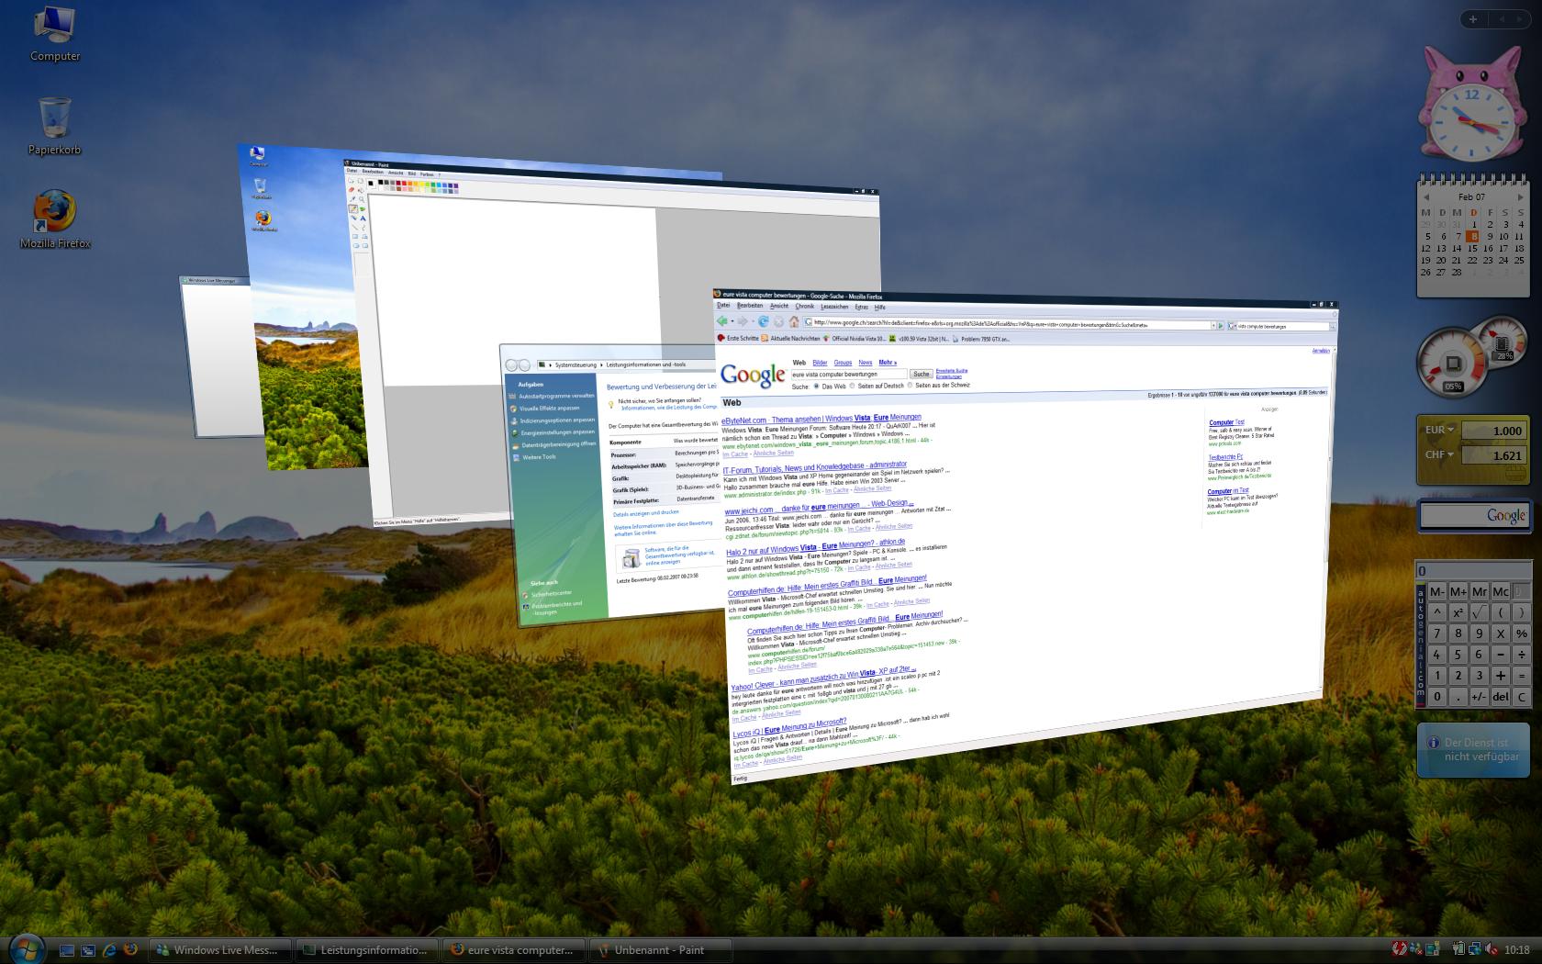This screenshot has width=1542, height=964.
Task: Click the Firefox reload button
Action: pos(763,322)
